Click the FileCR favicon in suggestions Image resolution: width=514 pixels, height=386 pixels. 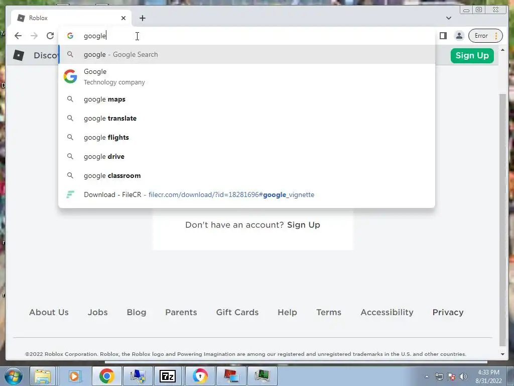tap(70, 195)
